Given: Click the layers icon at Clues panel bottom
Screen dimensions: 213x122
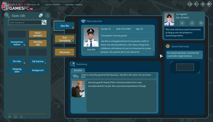Looking at the screenshot, I should 15,117.
